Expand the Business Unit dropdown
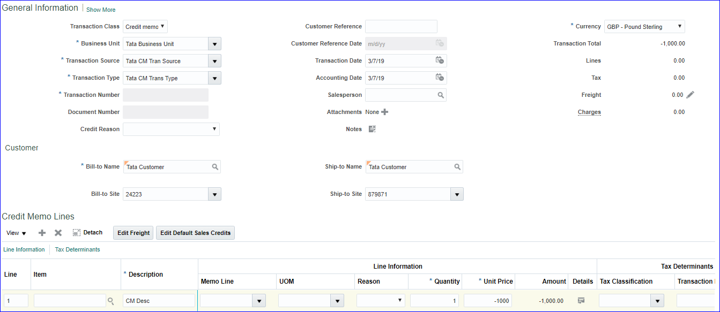 (x=214, y=44)
